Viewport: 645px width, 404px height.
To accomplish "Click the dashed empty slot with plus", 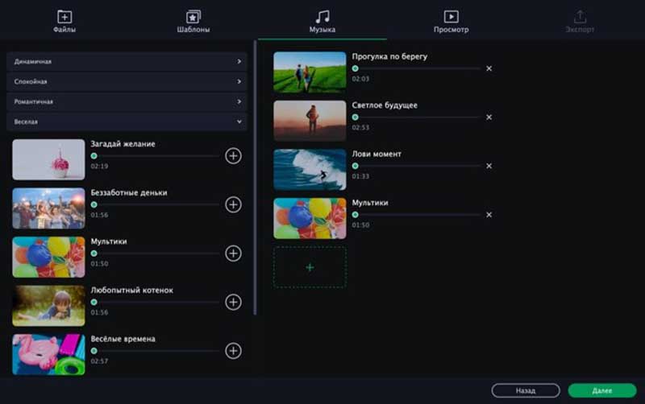I will [x=310, y=267].
